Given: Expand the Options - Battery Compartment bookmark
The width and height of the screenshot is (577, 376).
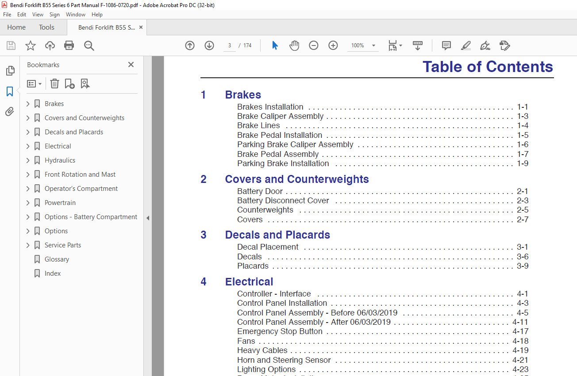Looking at the screenshot, I should 28,217.
